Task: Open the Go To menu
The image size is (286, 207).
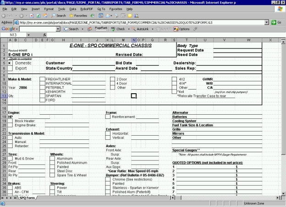Action: 101,9
